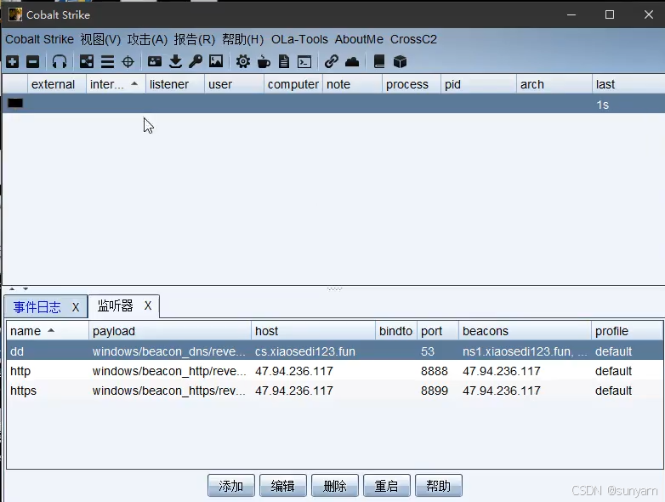Viewport: 665px width, 502px height.
Task: Open the 帮助(H) menu
Action: click(242, 39)
